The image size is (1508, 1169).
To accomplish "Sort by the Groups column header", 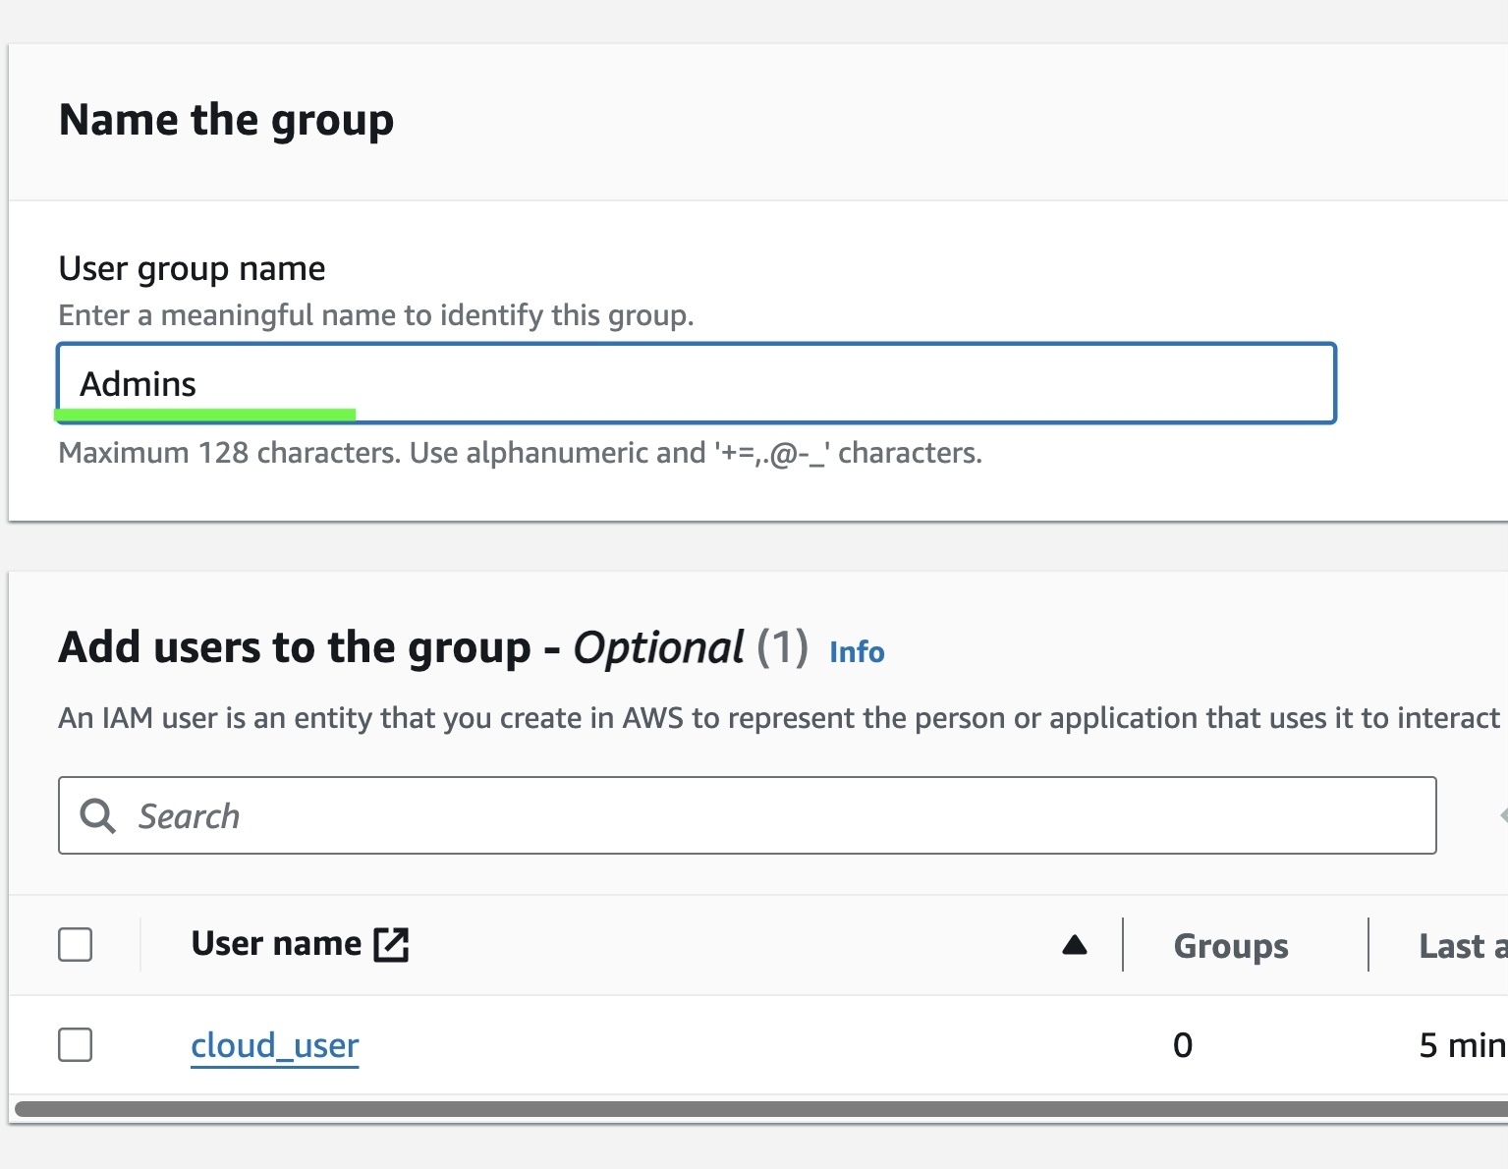I will 1231,946.
